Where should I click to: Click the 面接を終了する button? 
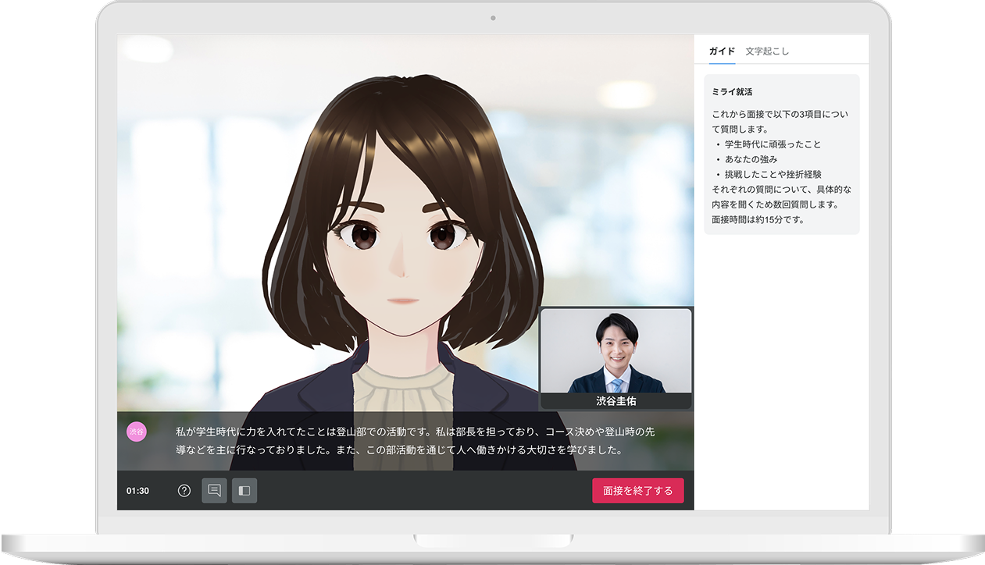click(x=637, y=491)
